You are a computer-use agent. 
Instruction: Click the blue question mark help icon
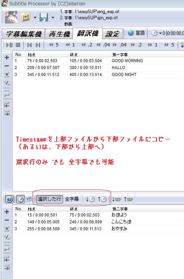(x=9, y=199)
